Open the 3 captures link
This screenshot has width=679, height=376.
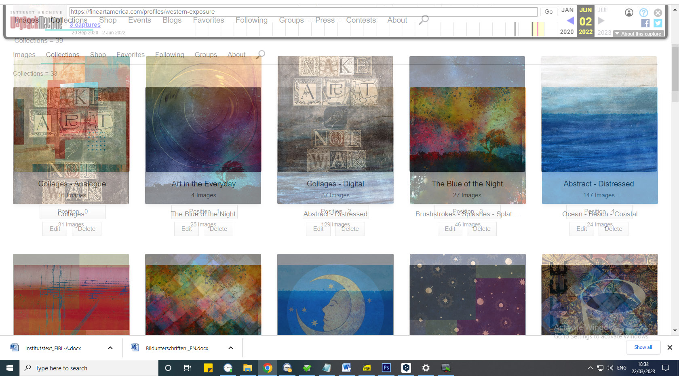pos(85,25)
